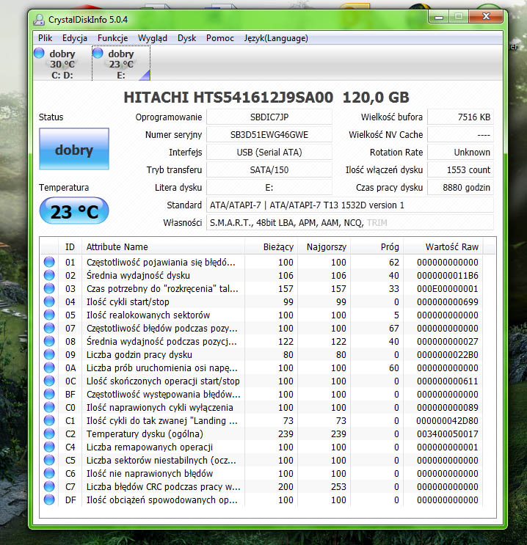Click status orb of attribute C6
The image size is (527, 545).
[49, 473]
